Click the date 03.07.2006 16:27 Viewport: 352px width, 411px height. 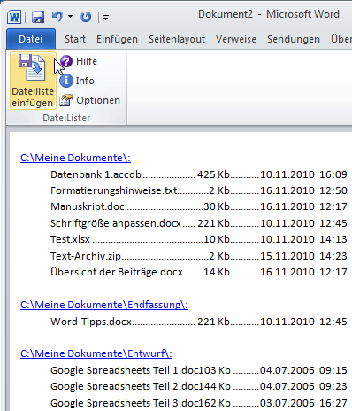303,403
